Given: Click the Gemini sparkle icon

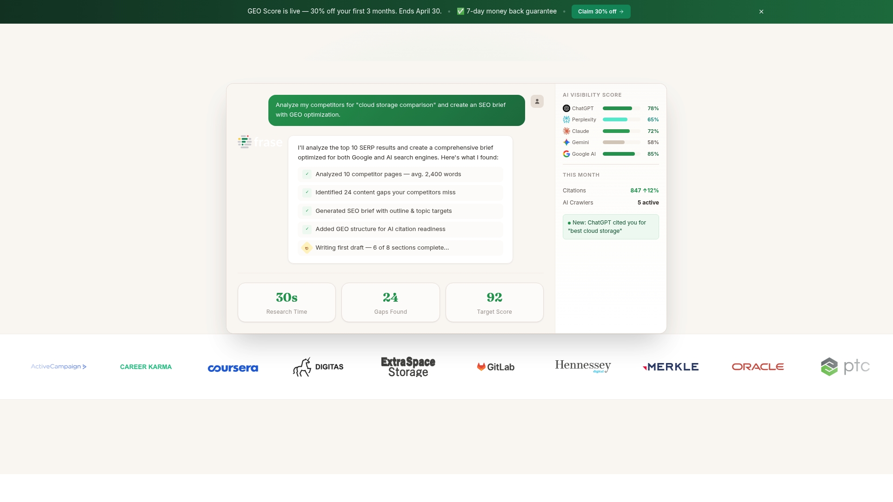Looking at the screenshot, I should pos(566,142).
